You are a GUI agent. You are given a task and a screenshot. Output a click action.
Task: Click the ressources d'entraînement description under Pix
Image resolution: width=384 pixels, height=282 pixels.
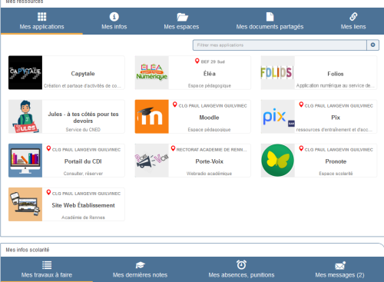(x=334, y=130)
